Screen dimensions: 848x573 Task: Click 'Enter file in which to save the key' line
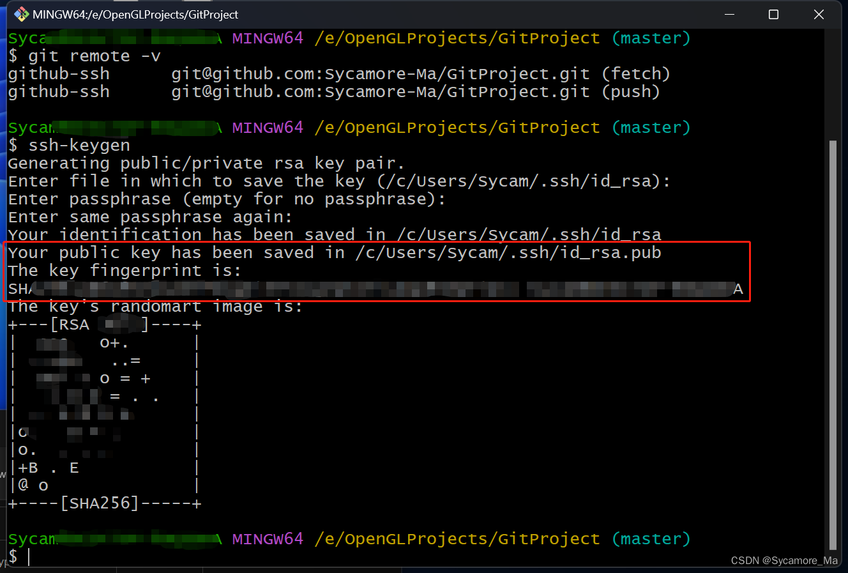339,181
